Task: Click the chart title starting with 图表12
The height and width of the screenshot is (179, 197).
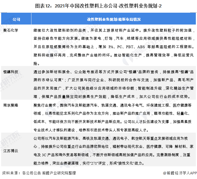Action: click(x=98, y=6)
